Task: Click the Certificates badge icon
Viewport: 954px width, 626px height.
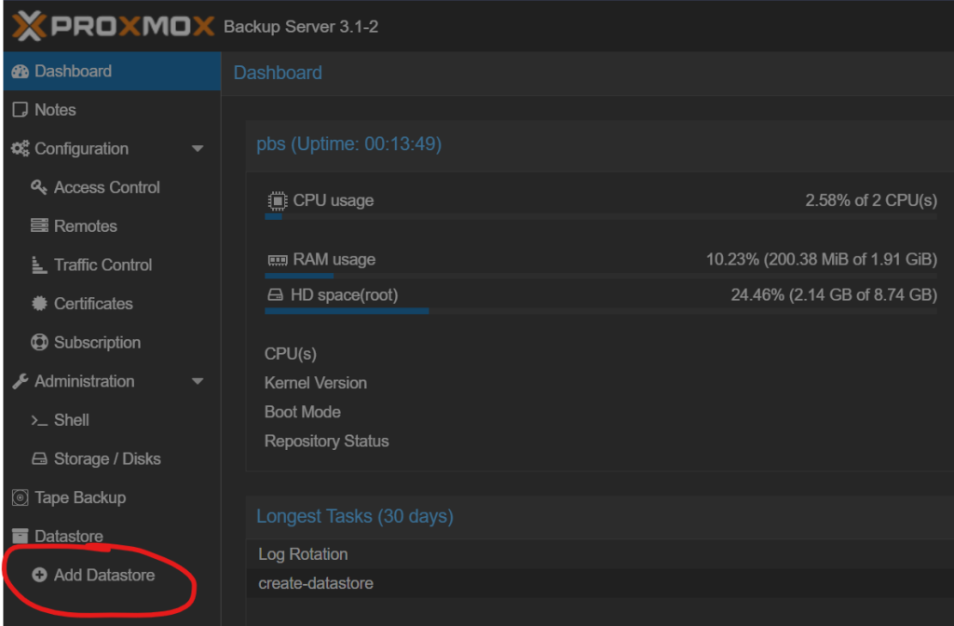Action: click(39, 304)
